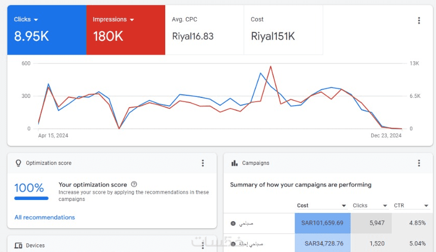Click the SAR101,659.69 cost cell
The image size is (436, 252).
(x=322, y=224)
